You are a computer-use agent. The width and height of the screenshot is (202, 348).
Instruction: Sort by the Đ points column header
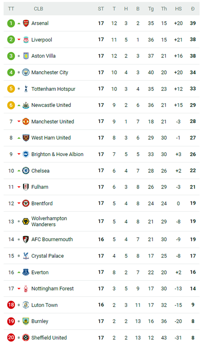pos(193,9)
